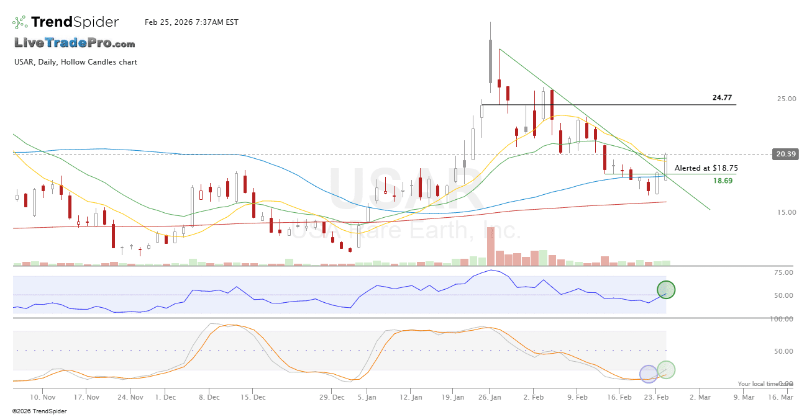Select the 20.39 current price tag
The image size is (812, 417).
(x=785, y=155)
